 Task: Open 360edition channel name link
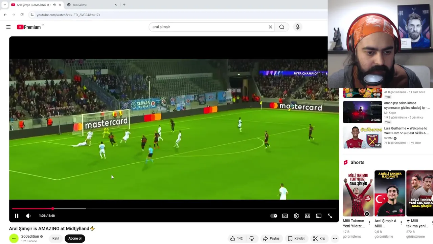pos(30,237)
